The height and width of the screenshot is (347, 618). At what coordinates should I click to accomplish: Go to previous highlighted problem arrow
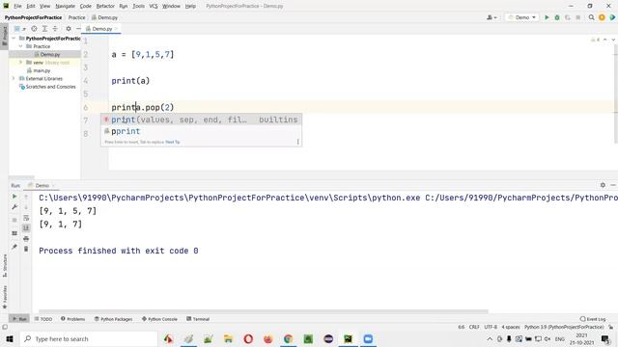pos(605,40)
